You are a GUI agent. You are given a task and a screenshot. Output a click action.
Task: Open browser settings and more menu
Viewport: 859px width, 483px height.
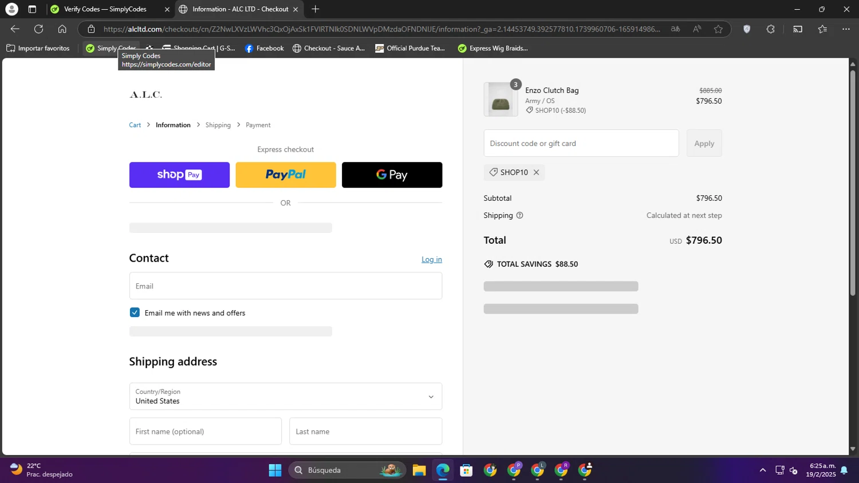[x=846, y=29]
